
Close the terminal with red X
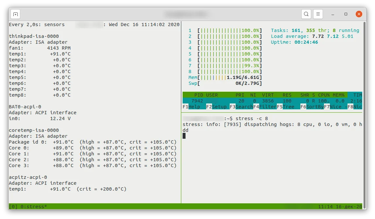359,14
